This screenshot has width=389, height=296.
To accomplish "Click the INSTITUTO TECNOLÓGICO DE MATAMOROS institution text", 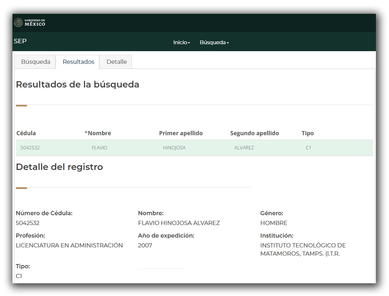I will tap(303, 250).
